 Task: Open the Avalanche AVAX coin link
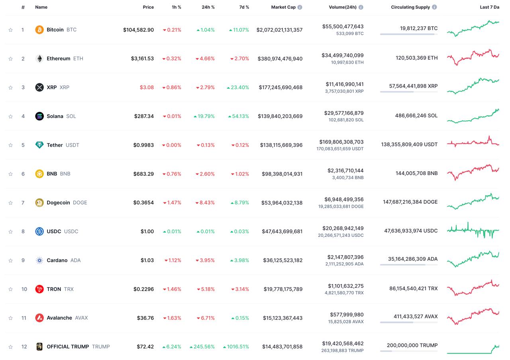tap(59, 318)
